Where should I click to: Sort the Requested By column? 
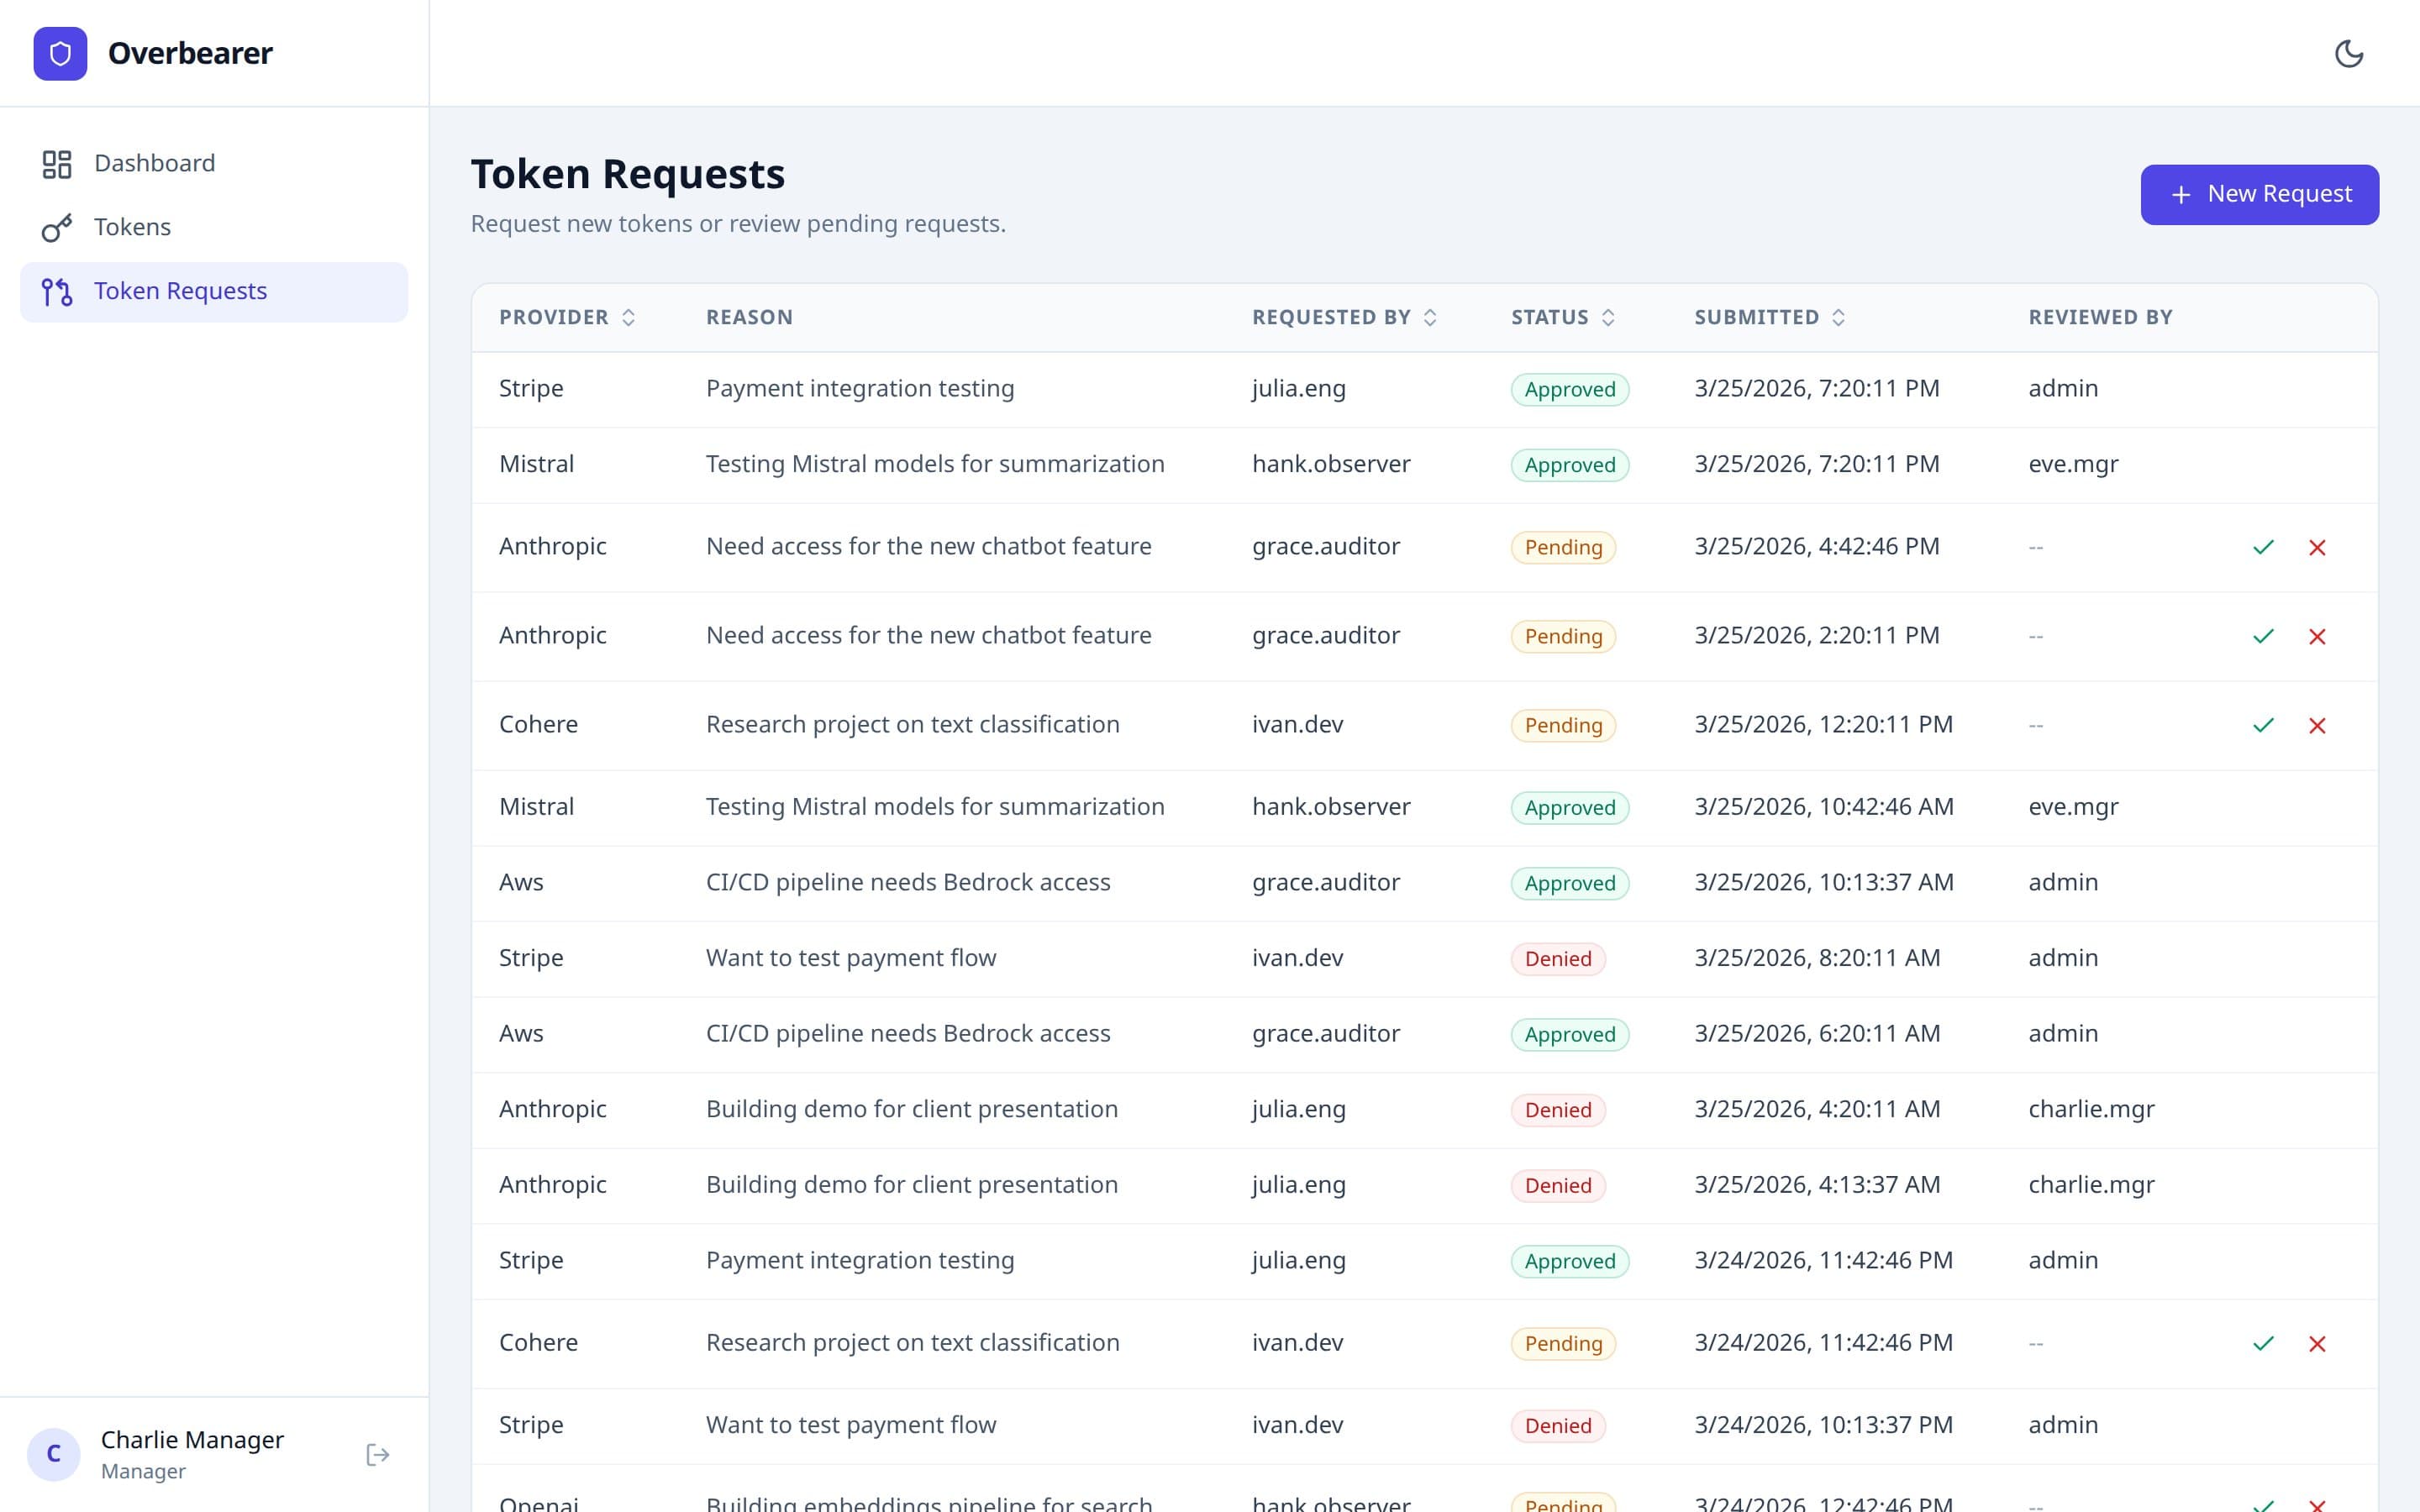click(x=1431, y=317)
